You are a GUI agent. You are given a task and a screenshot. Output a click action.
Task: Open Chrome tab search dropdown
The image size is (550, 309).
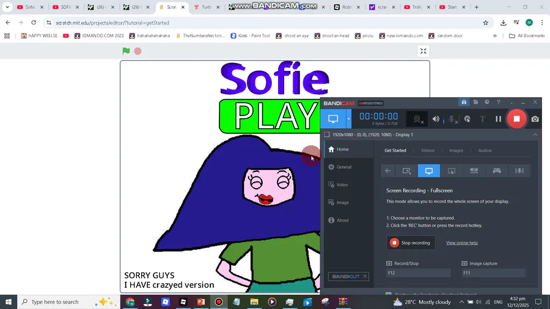coord(7,7)
